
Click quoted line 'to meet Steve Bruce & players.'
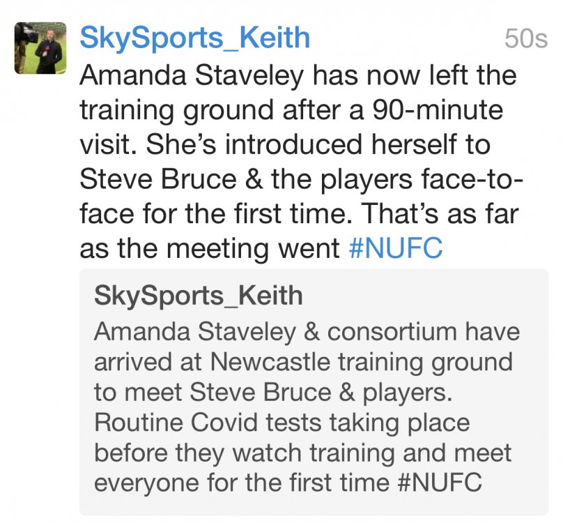[x=273, y=392]
